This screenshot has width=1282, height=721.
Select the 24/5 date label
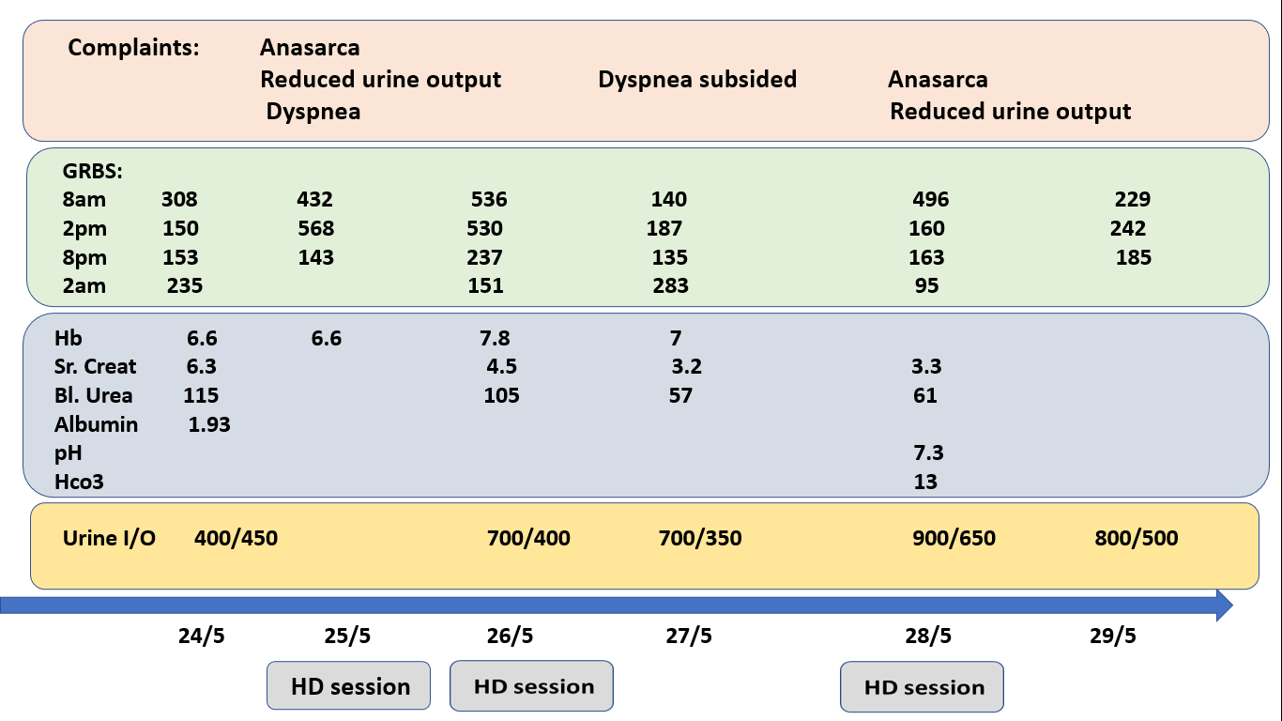(x=202, y=637)
